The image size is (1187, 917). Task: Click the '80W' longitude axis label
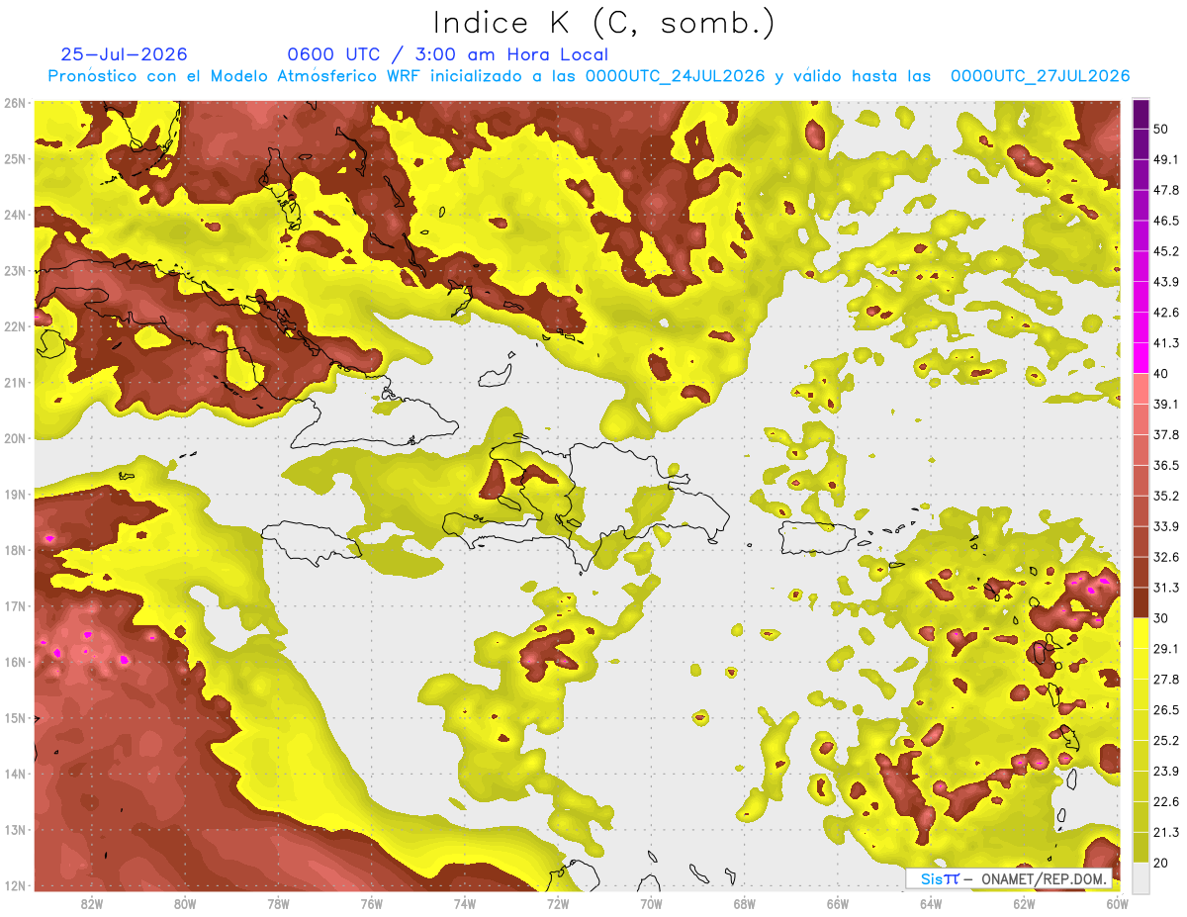185,904
